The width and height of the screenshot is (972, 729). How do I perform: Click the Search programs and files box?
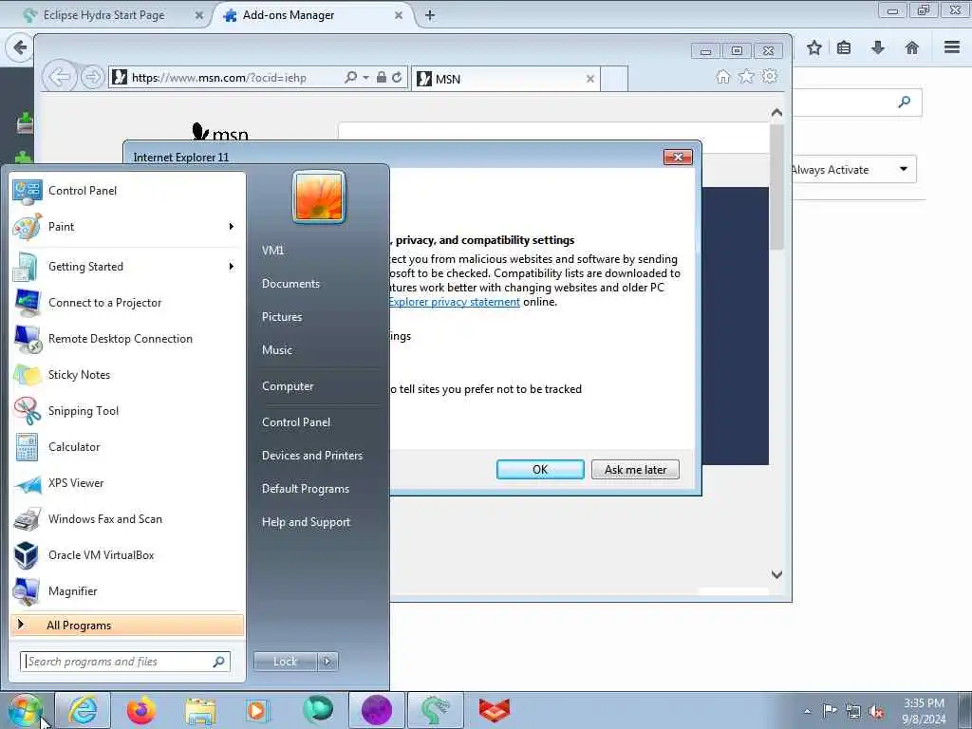pyautogui.click(x=125, y=662)
